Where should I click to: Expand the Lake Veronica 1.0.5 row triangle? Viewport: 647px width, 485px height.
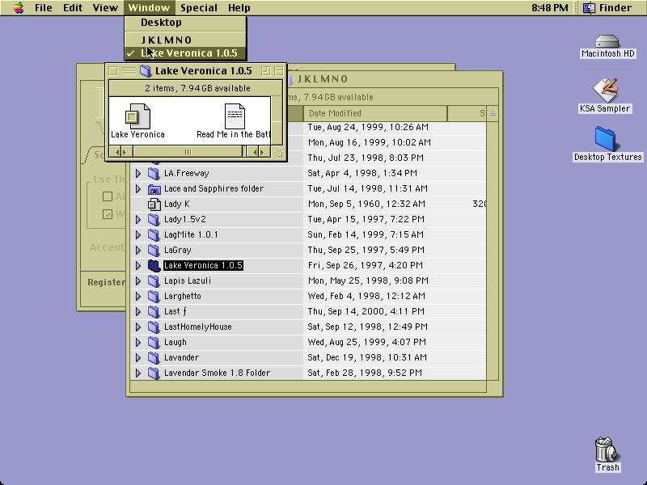(138, 266)
